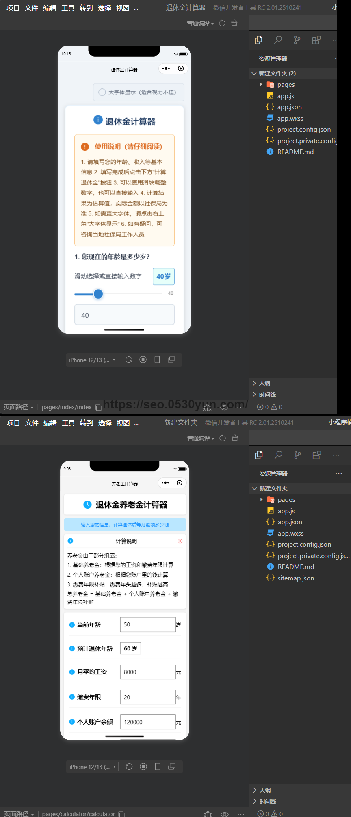
Task: Click compile refresh icon in 新建文件夹 window
Action: pos(223,438)
